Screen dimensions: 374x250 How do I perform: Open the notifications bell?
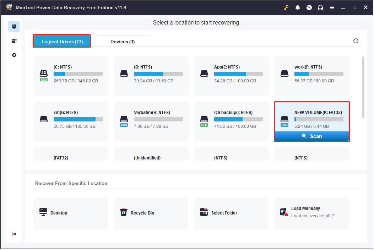click(298, 7)
